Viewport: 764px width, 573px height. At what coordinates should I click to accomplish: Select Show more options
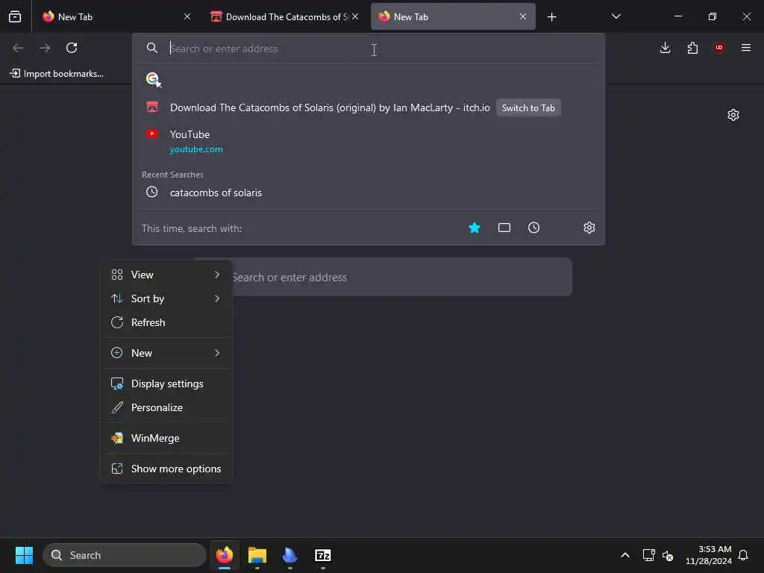166,469
